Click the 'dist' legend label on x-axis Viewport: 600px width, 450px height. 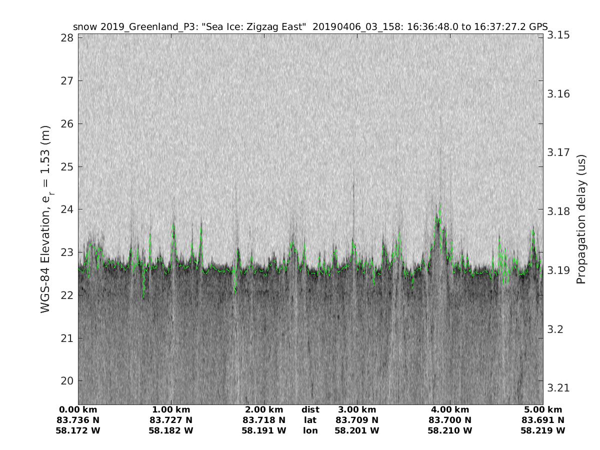(x=310, y=409)
